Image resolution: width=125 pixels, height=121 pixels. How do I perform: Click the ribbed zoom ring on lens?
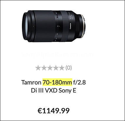pyautogui.click(x=45, y=26)
